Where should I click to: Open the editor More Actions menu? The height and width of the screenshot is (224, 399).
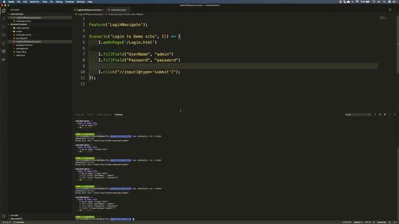click(x=395, y=10)
